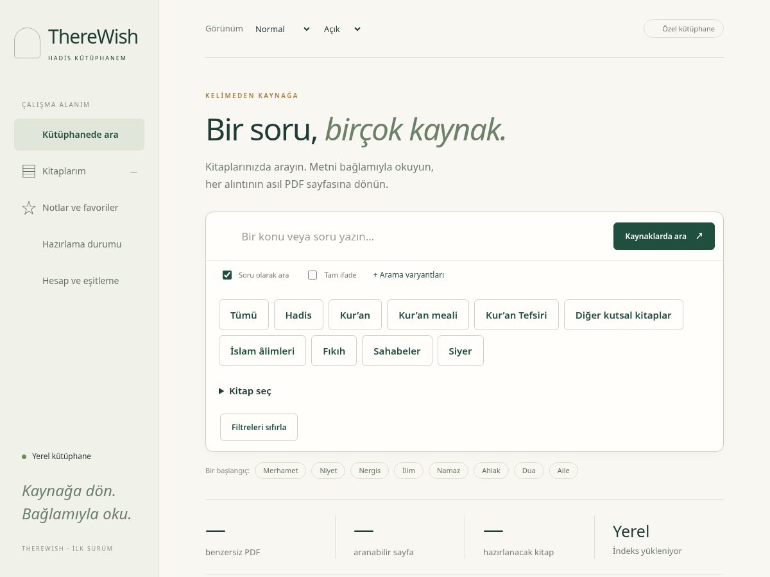Click the star icon beside Notlar ve favoriler
This screenshot has height=577, width=770.
point(29,208)
